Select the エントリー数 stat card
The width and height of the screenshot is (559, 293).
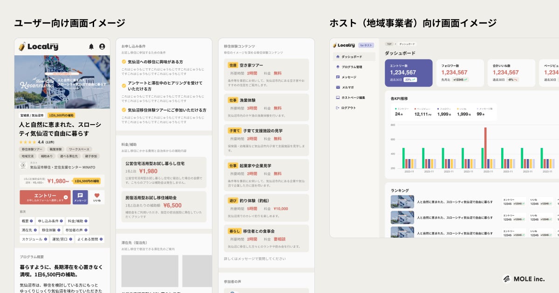pyautogui.click(x=409, y=73)
